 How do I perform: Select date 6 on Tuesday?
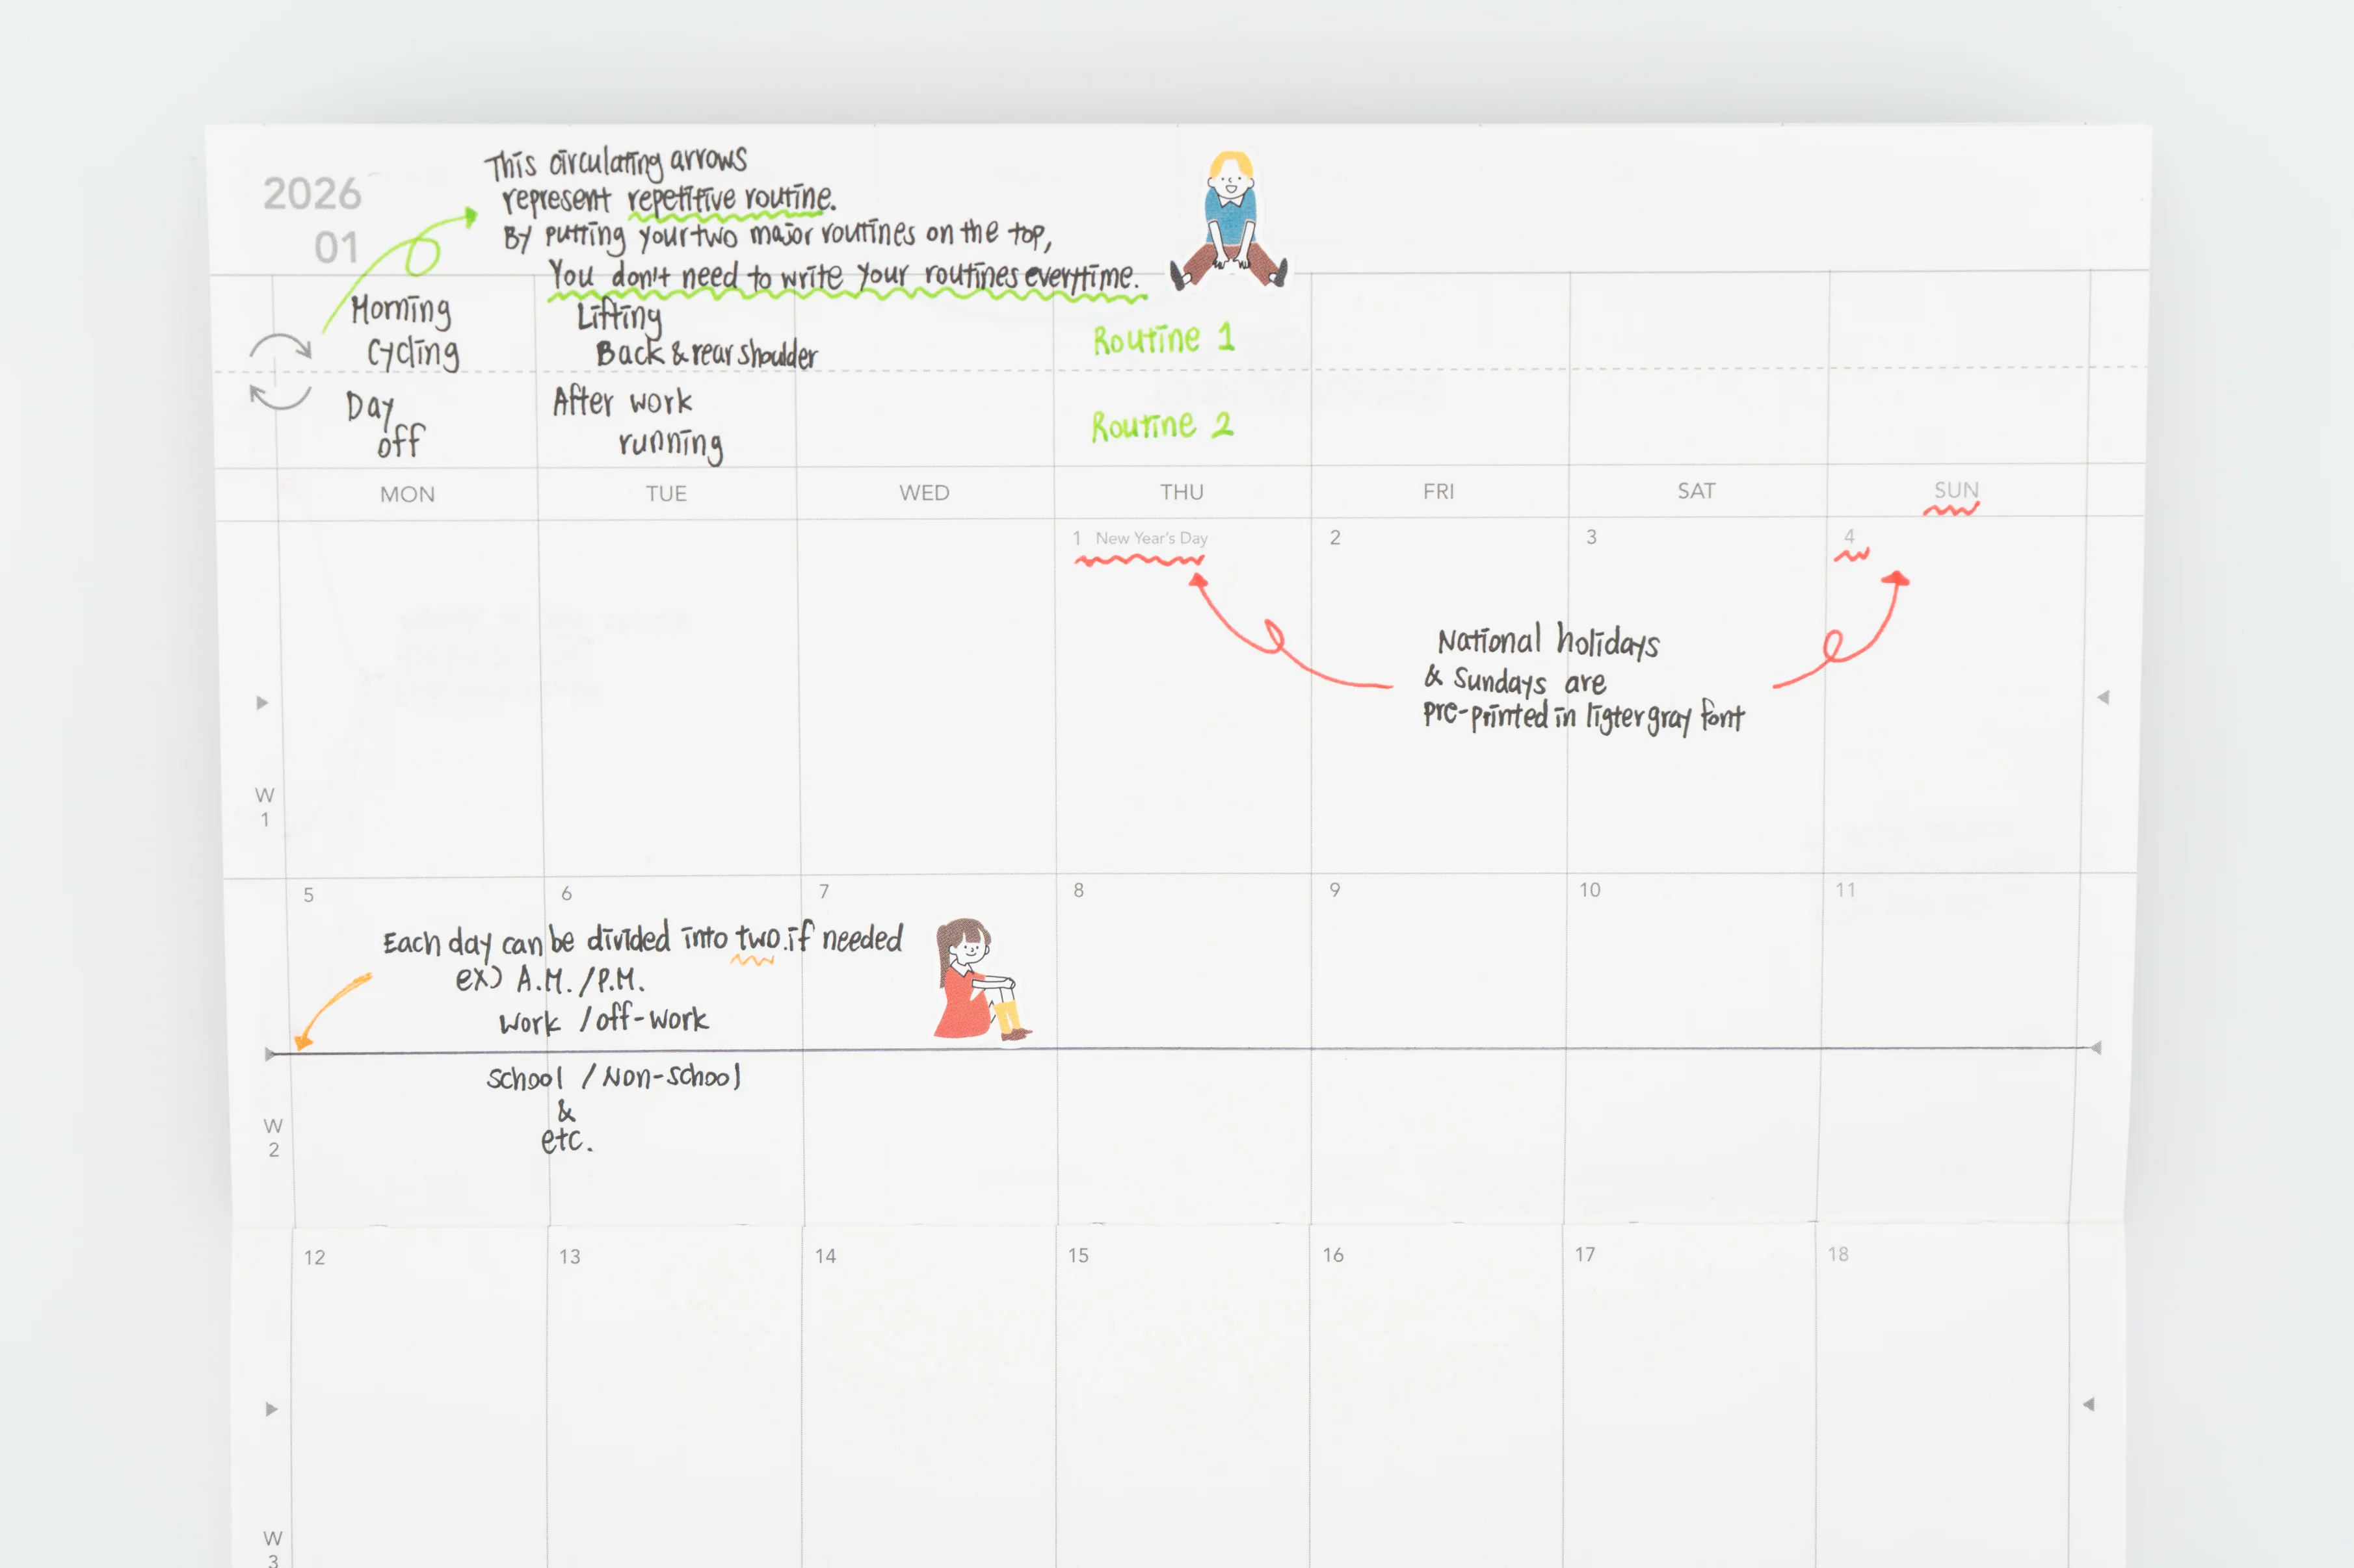pyautogui.click(x=566, y=893)
